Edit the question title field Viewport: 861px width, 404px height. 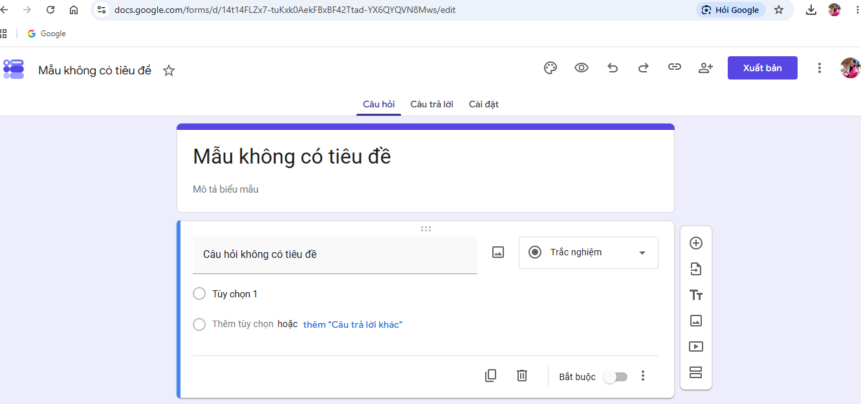335,255
